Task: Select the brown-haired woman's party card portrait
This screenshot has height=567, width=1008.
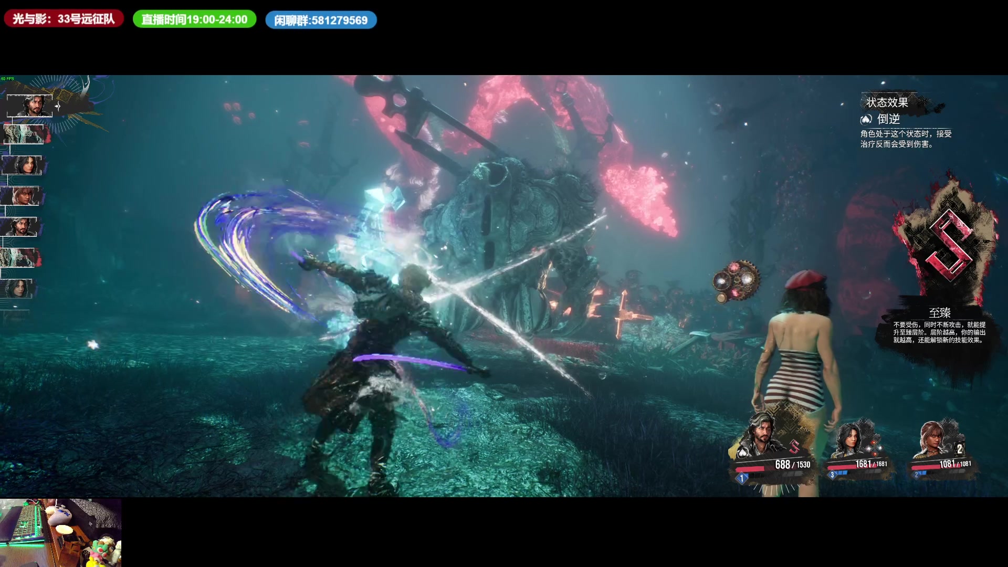Action: 933,440
